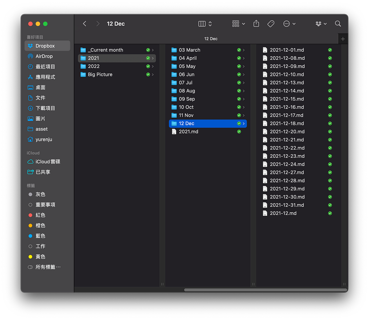Viewport: 369px width, 320px height.
Task: Open the Dropbox toolbar dropdown
Action: tap(321, 24)
